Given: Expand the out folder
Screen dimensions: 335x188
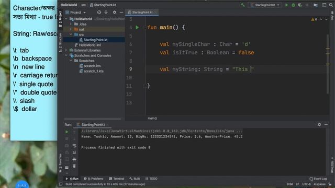Looking at the screenshot, I should pyautogui.click(x=71, y=29).
